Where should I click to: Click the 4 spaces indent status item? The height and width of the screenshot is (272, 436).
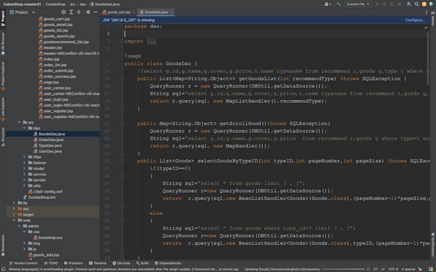pyautogui.click(x=408, y=269)
